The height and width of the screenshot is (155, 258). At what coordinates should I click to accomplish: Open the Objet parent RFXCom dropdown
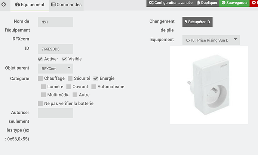pyautogui.click(x=56, y=69)
